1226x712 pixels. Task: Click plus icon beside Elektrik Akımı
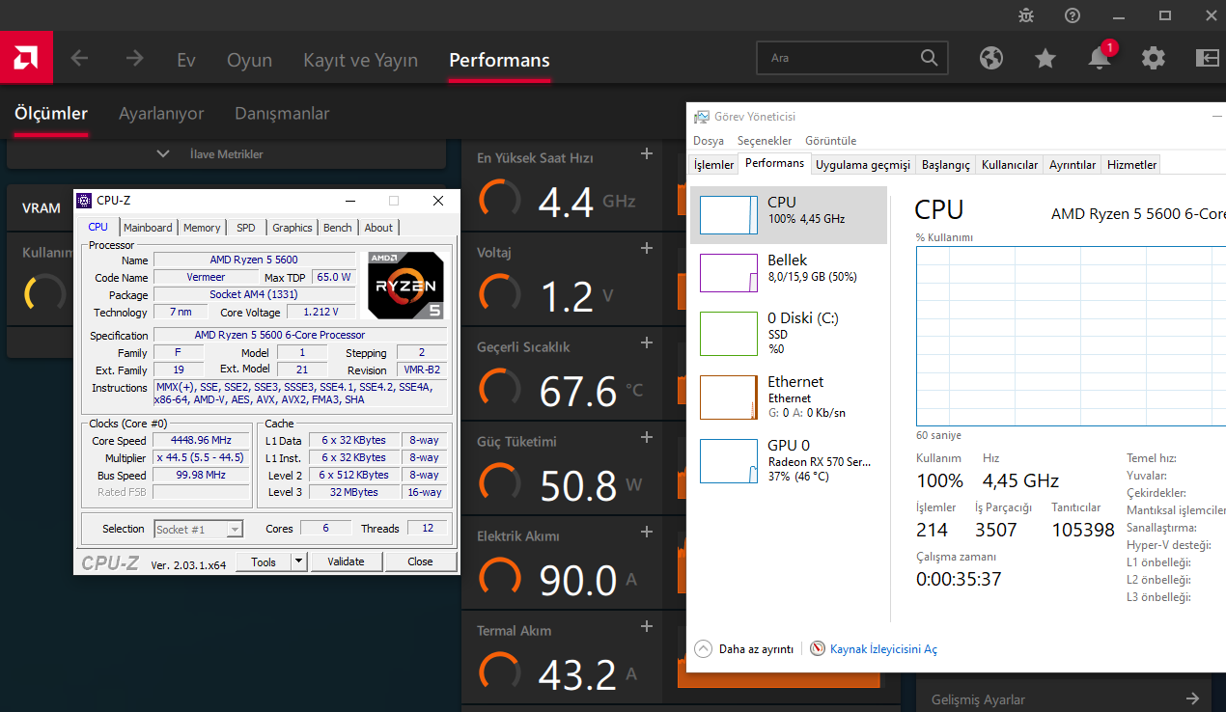(x=647, y=532)
